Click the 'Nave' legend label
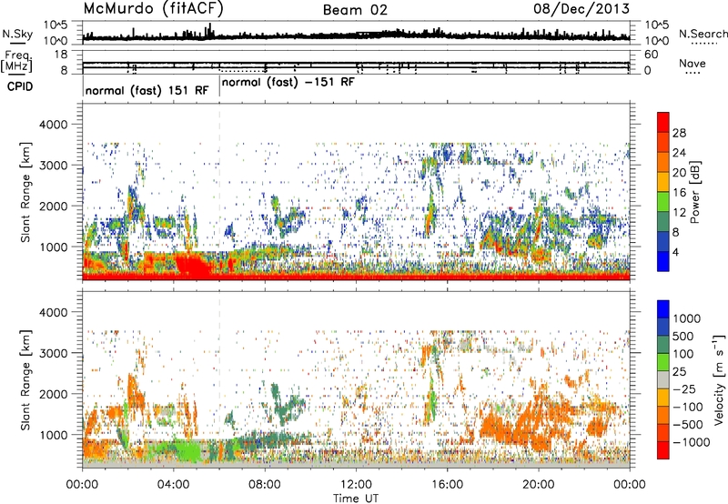Image resolution: width=728 pixels, height=504 pixels. click(693, 64)
